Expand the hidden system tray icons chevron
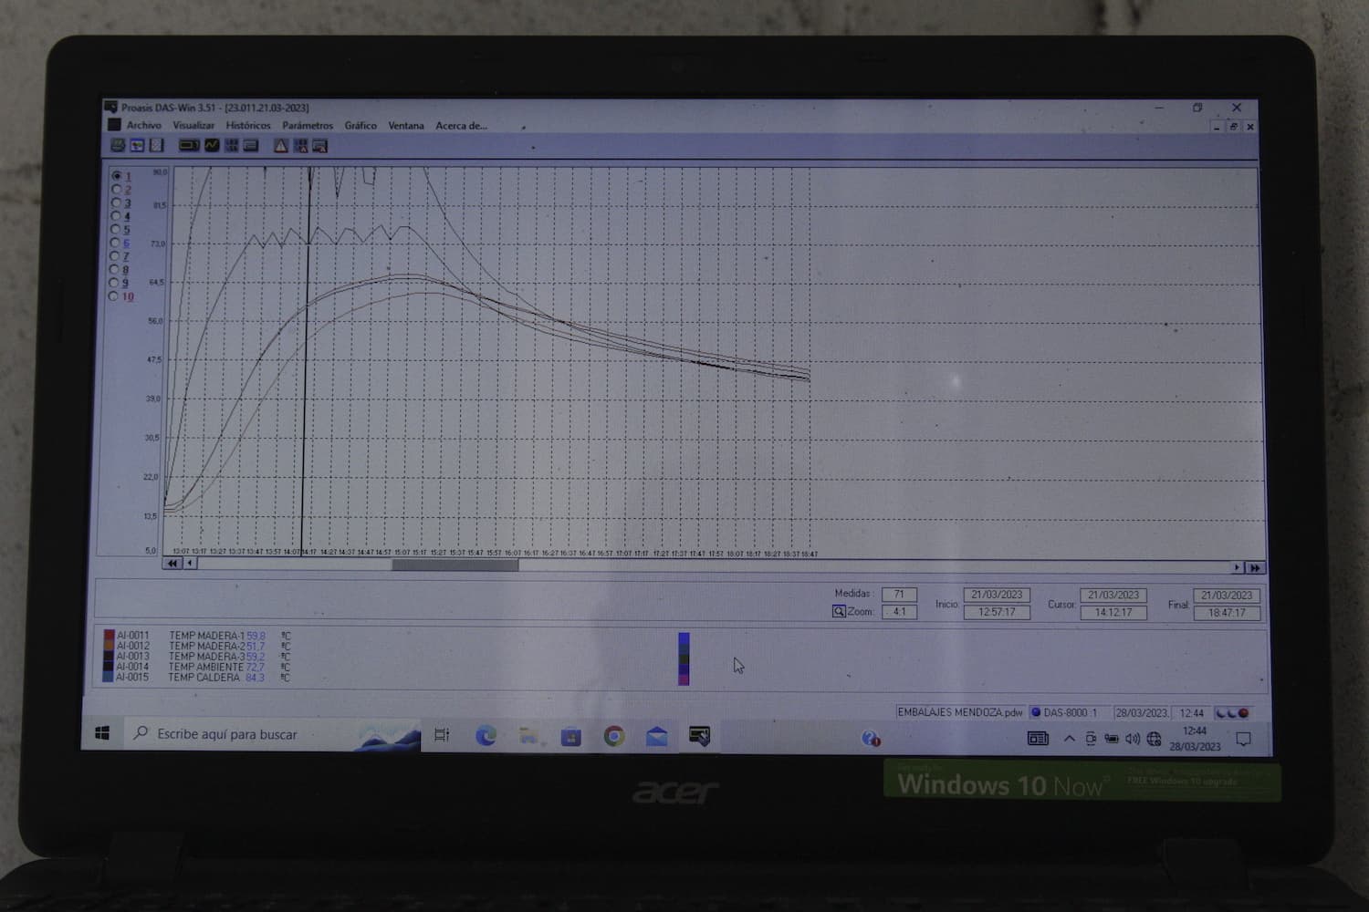This screenshot has height=912, width=1369. click(1069, 739)
